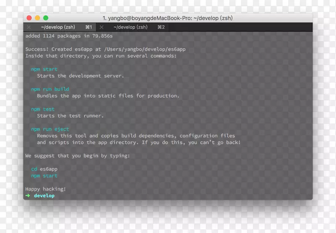Screen dimensions: 336x233
Task: Click the /Users/yangbo/develop/es6app path text
Action: point(145,49)
